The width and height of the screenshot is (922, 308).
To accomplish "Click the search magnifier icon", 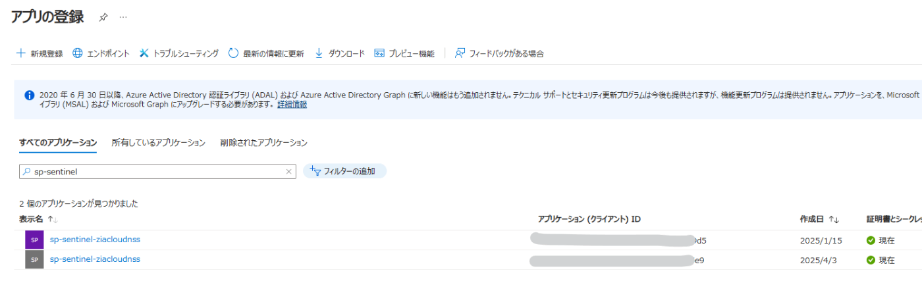I will pos(27,171).
